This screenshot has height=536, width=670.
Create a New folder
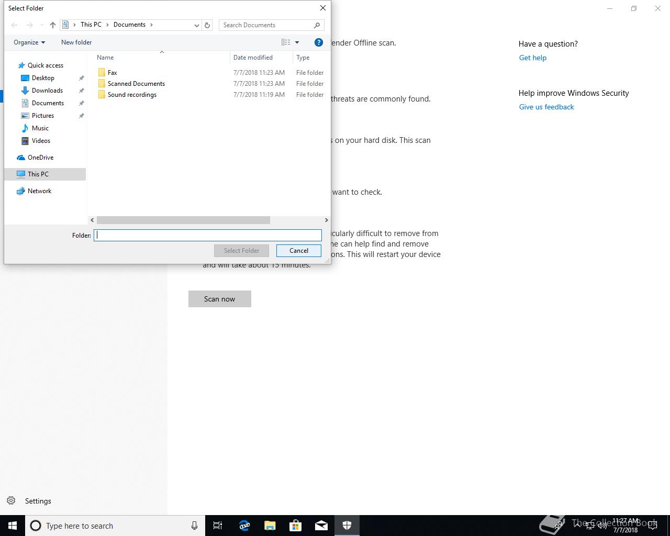(x=76, y=42)
